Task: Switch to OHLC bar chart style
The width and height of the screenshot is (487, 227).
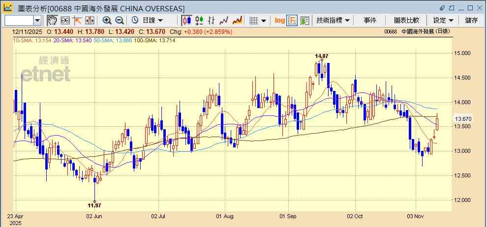Action: tap(212, 21)
